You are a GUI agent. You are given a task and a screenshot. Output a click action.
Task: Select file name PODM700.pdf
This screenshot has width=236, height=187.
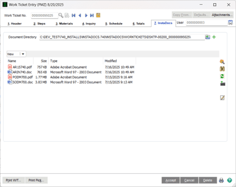click(22, 77)
